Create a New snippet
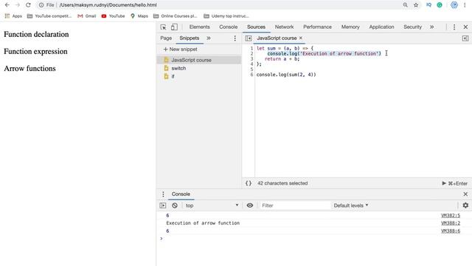472x266 pixels. pyautogui.click(x=180, y=50)
